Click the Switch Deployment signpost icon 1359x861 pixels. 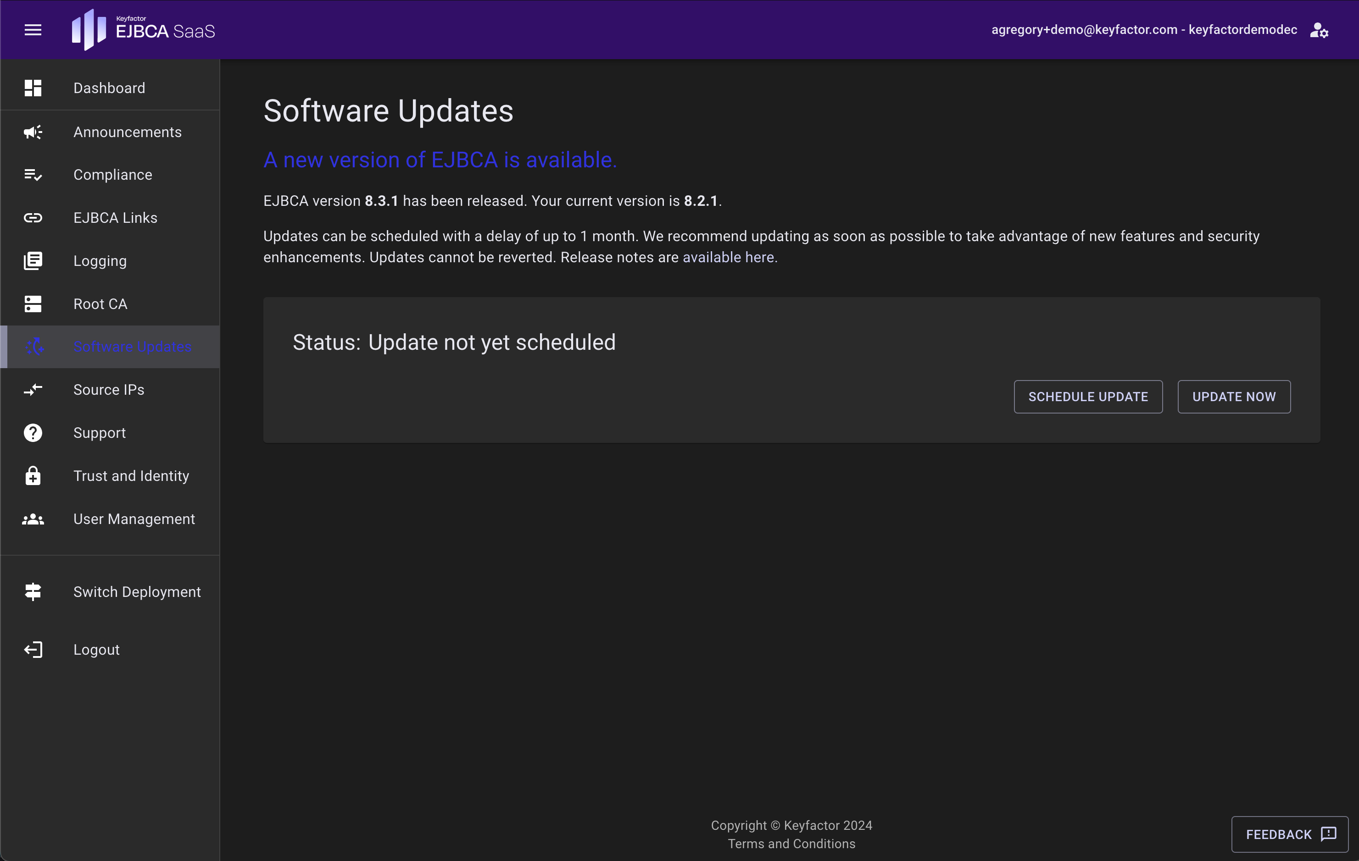pos(33,591)
